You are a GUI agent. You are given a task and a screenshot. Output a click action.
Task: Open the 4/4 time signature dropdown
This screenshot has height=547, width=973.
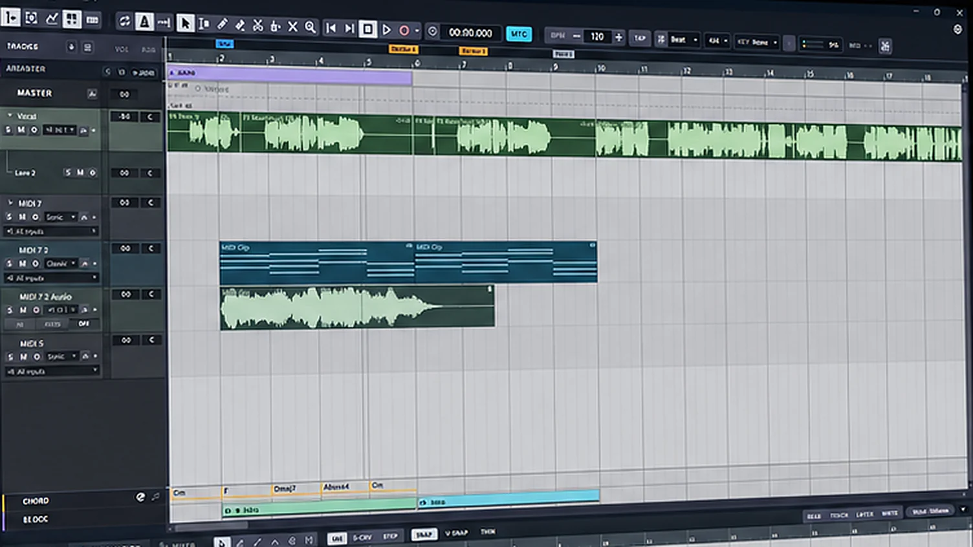717,41
